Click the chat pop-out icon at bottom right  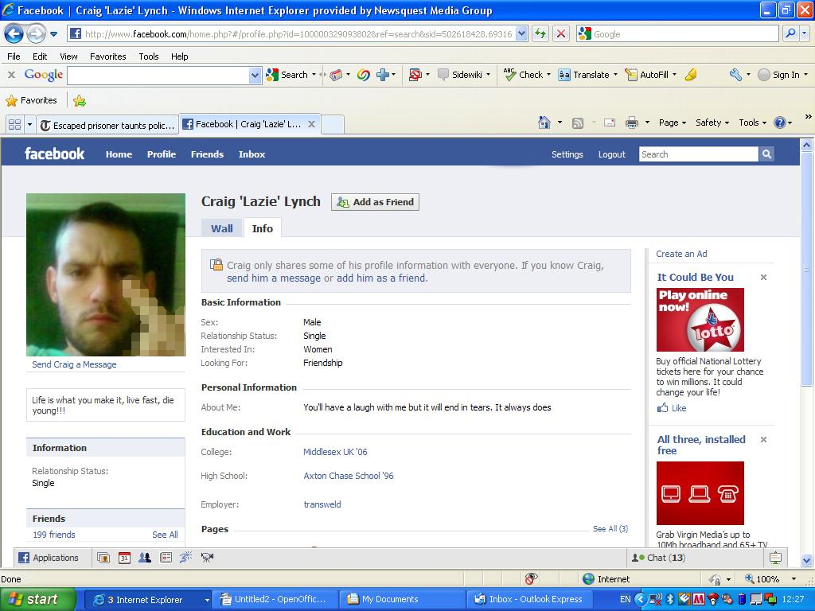click(775, 558)
